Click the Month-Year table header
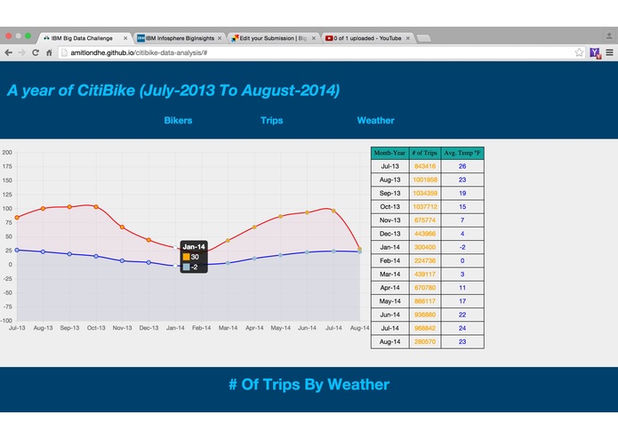The height and width of the screenshot is (439, 618). click(389, 153)
